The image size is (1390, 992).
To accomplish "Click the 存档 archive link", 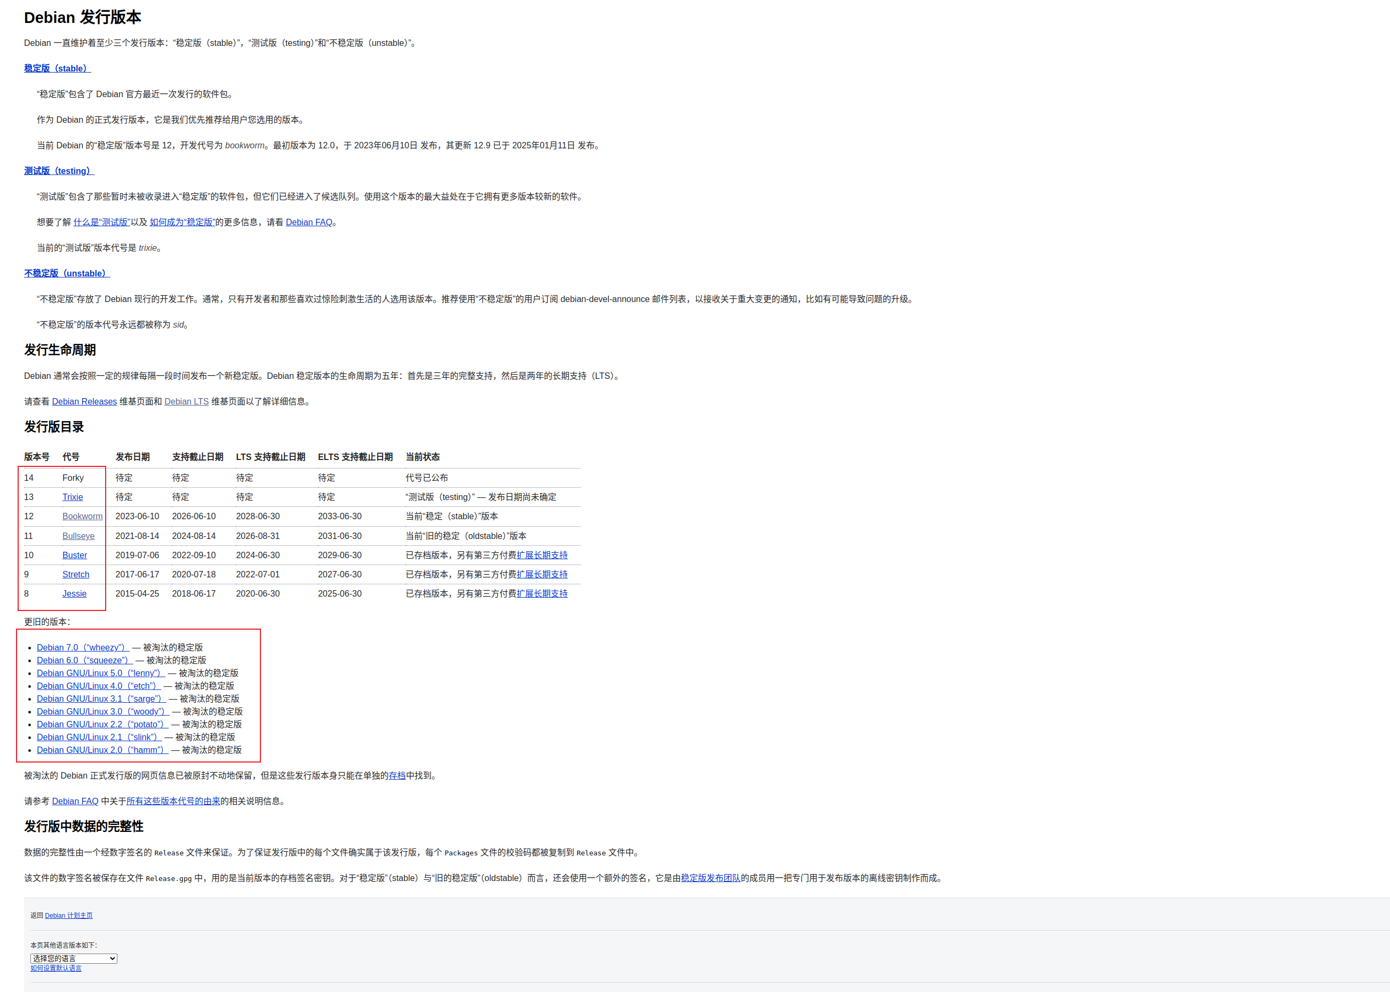I will pos(398,776).
